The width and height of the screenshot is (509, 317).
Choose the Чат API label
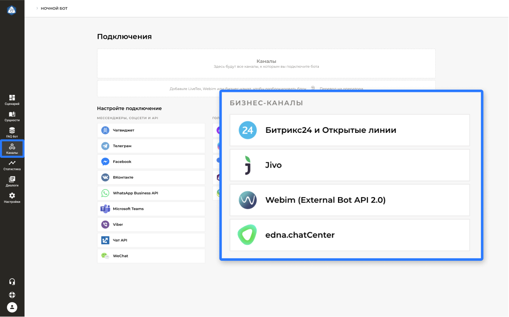[x=120, y=240]
